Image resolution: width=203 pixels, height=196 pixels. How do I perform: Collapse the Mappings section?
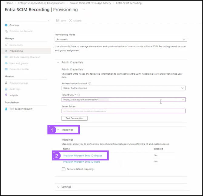(x=58, y=130)
